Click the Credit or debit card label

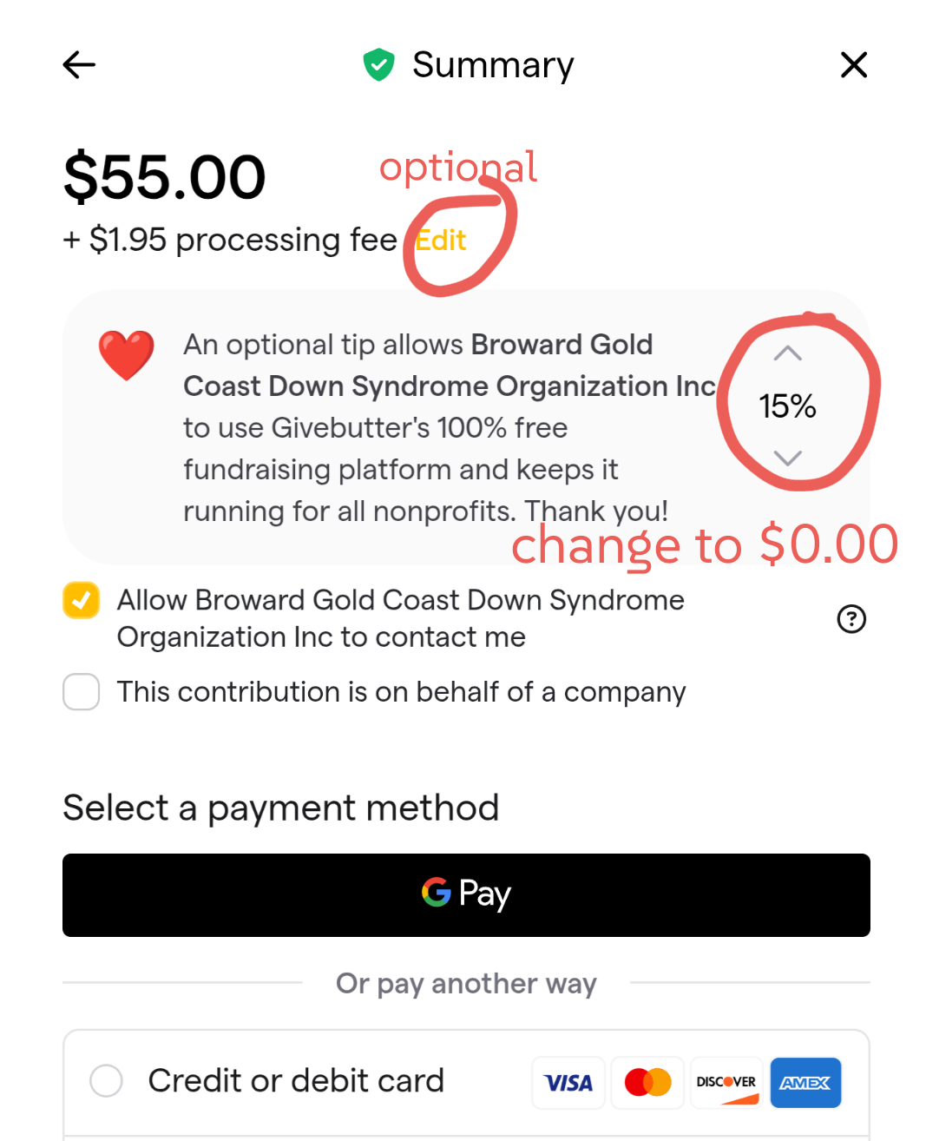point(296,1081)
